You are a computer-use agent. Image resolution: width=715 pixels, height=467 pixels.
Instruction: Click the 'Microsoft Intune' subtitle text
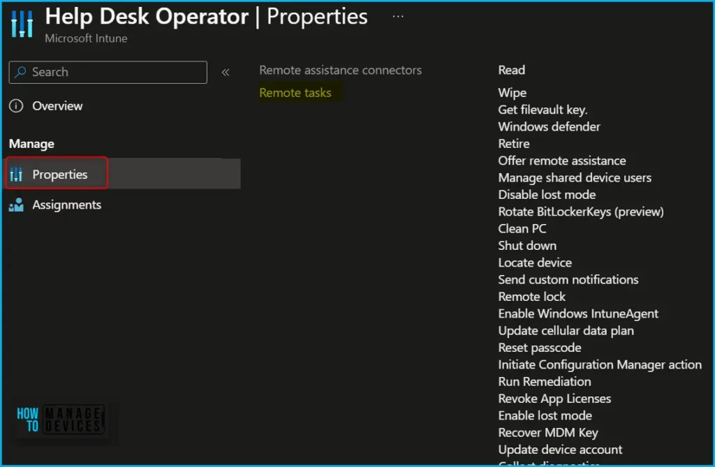pos(86,38)
